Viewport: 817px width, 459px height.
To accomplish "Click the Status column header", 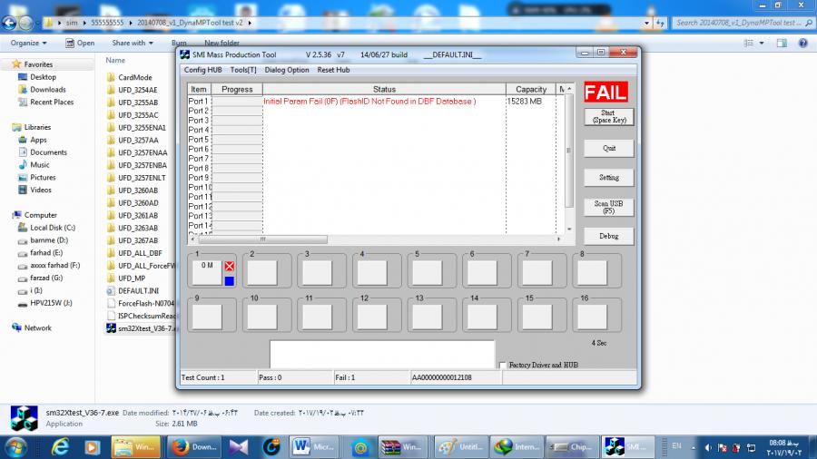I will (x=384, y=89).
